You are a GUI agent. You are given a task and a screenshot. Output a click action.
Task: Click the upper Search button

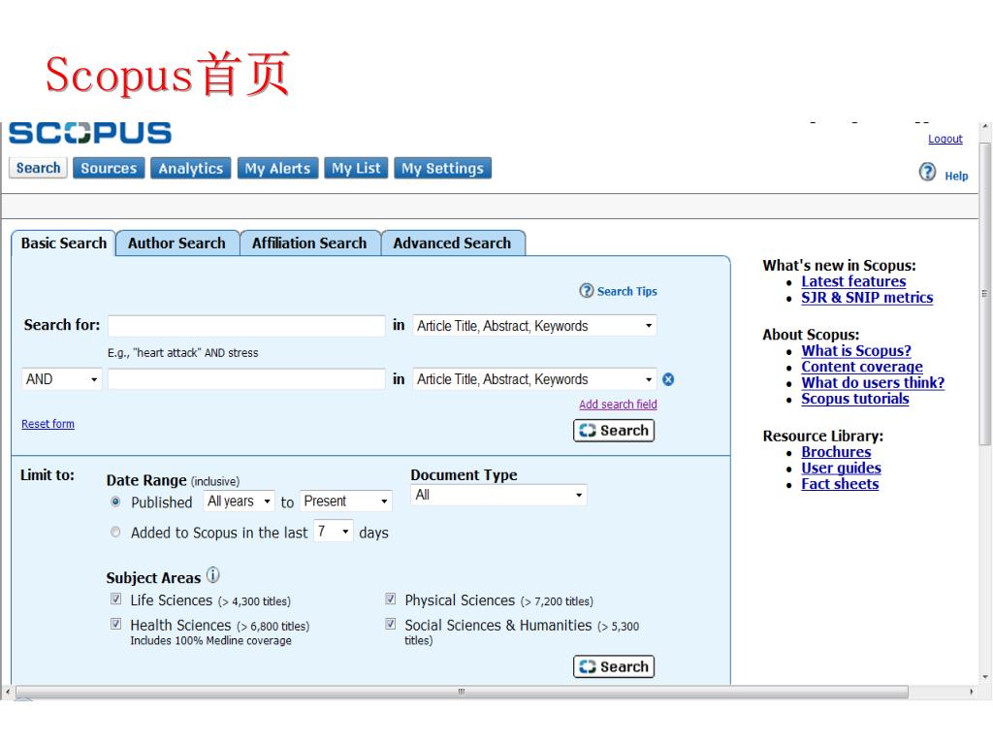[614, 431]
